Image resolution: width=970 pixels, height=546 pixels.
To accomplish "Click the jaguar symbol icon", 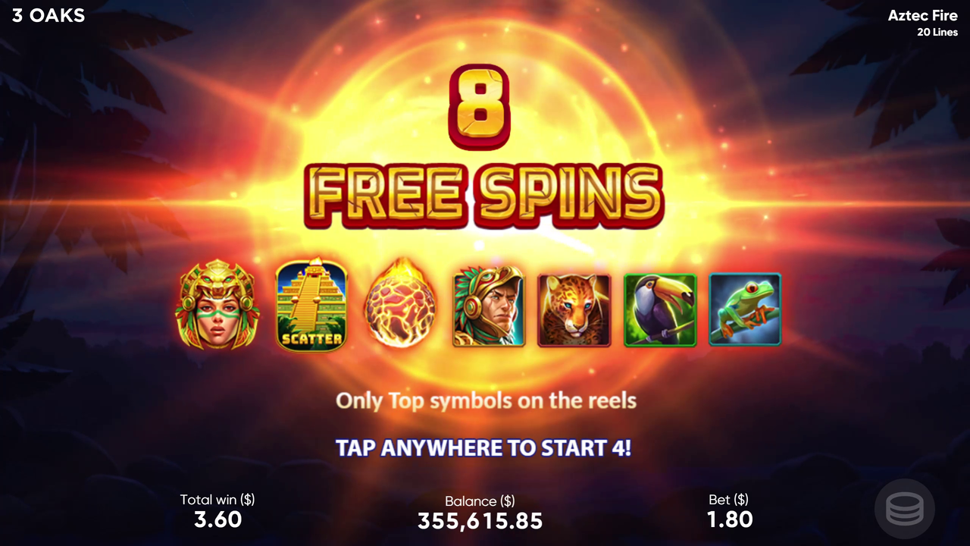I will (574, 310).
